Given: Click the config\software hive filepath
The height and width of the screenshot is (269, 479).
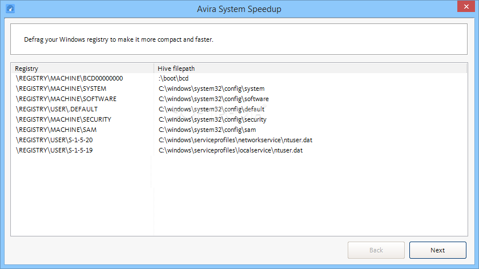Looking at the screenshot, I should pyautogui.click(x=214, y=99).
